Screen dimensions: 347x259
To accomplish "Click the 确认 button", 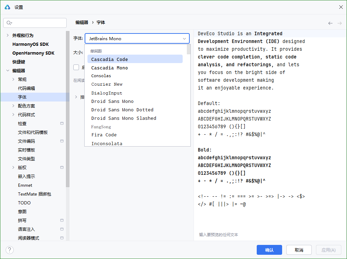I will click(x=269, y=250).
